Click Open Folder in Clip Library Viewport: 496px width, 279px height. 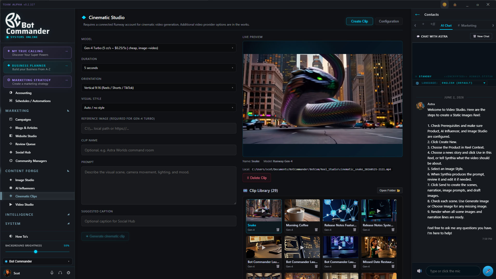(x=390, y=190)
